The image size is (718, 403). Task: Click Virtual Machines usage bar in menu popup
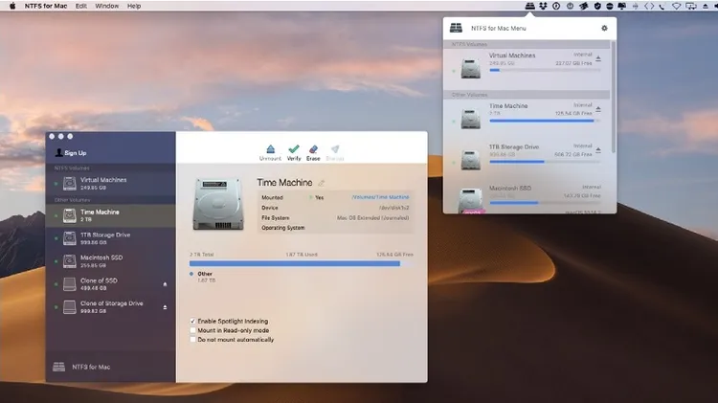click(545, 70)
